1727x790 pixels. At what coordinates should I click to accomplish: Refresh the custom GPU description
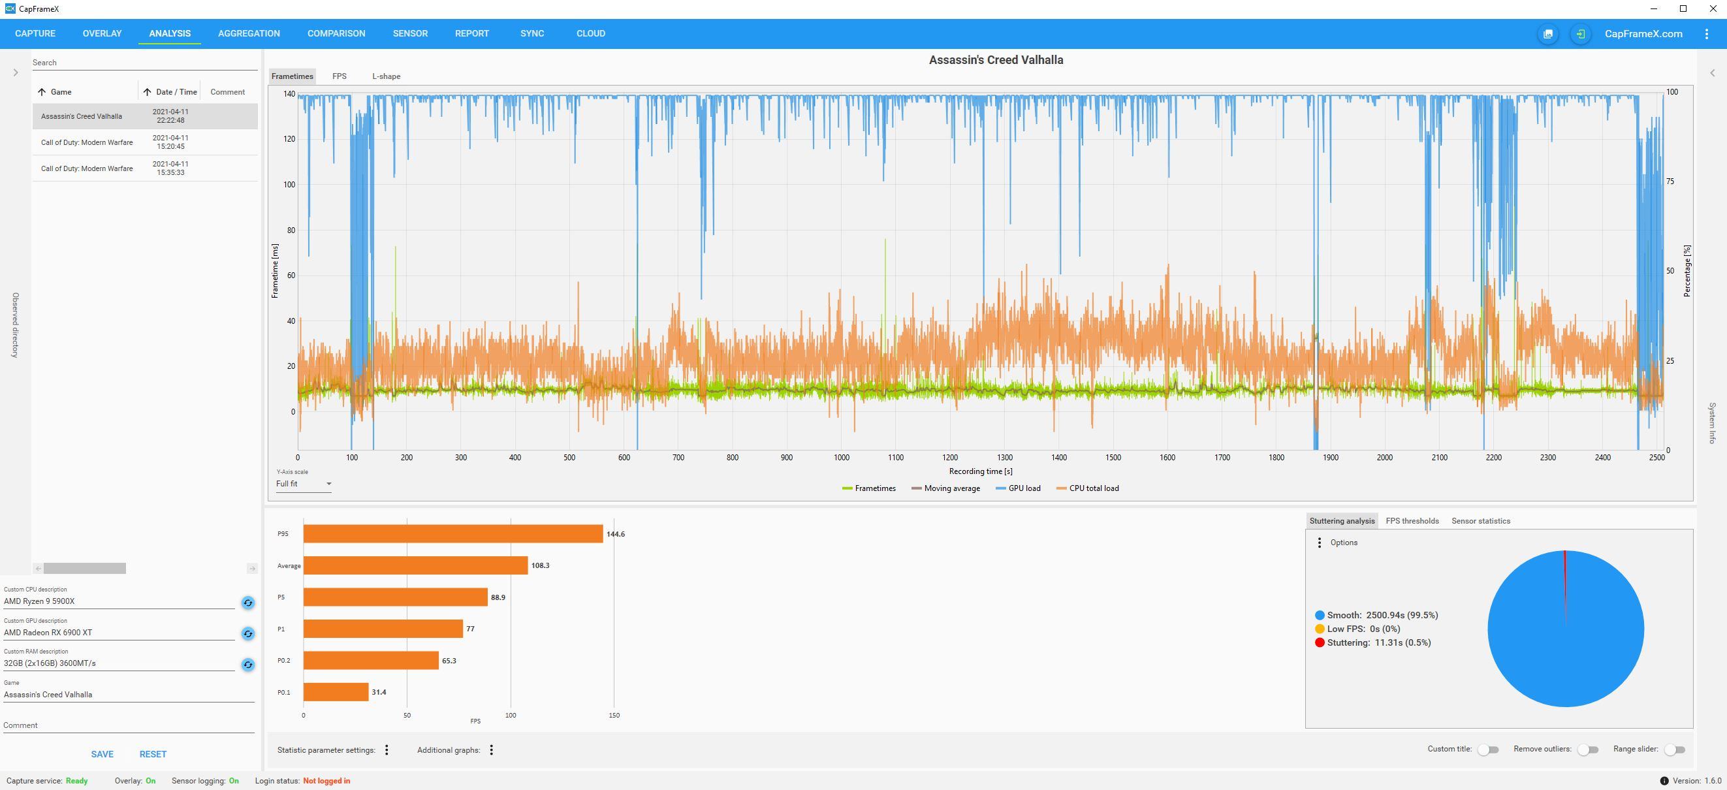(248, 634)
